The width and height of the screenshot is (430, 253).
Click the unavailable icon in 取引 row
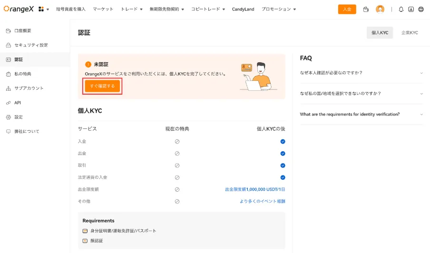coord(177,165)
